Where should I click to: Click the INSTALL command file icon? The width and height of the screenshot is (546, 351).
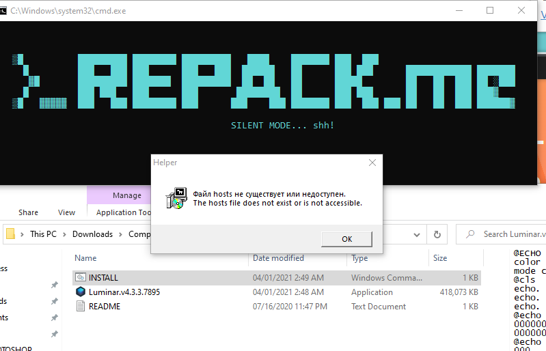81,277
